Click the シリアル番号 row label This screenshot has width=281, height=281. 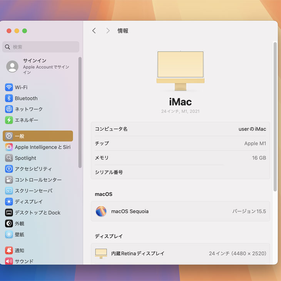click(109, 172)
